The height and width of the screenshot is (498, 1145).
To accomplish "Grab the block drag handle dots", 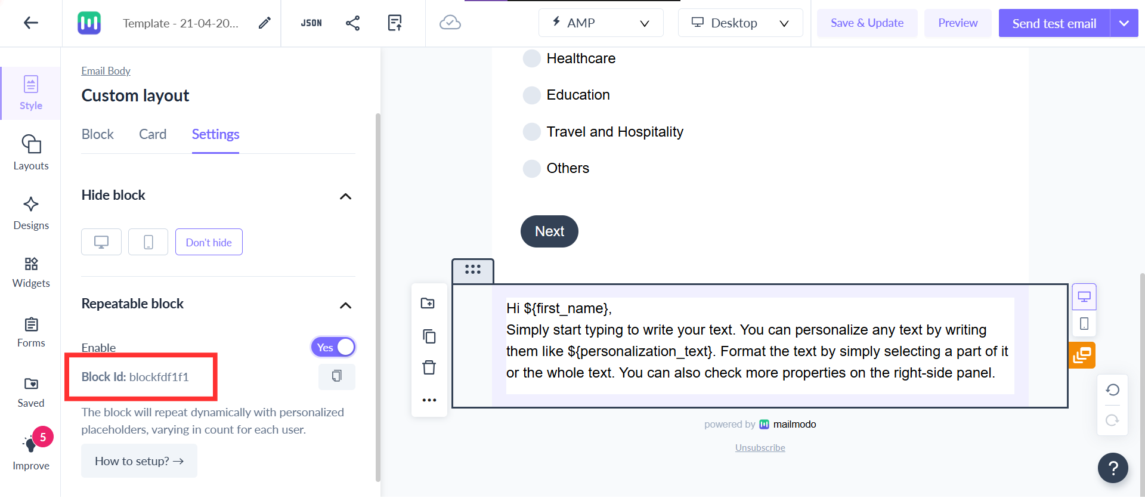I will click(x=473, y=270).
